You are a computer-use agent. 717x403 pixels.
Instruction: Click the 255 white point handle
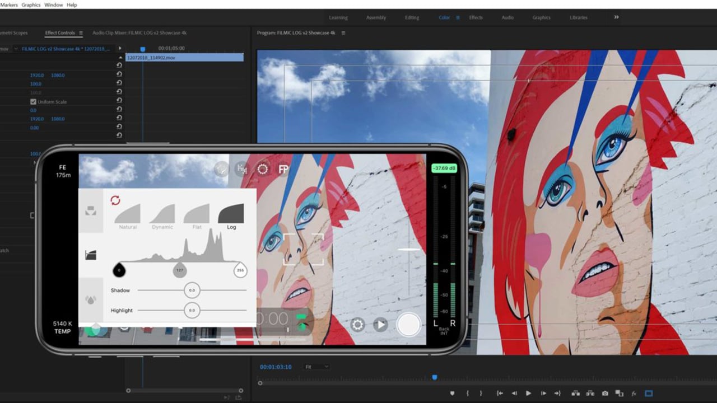(x=241, y=270)
